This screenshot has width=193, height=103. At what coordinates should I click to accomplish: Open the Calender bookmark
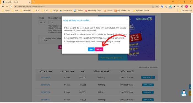(78, 11)
